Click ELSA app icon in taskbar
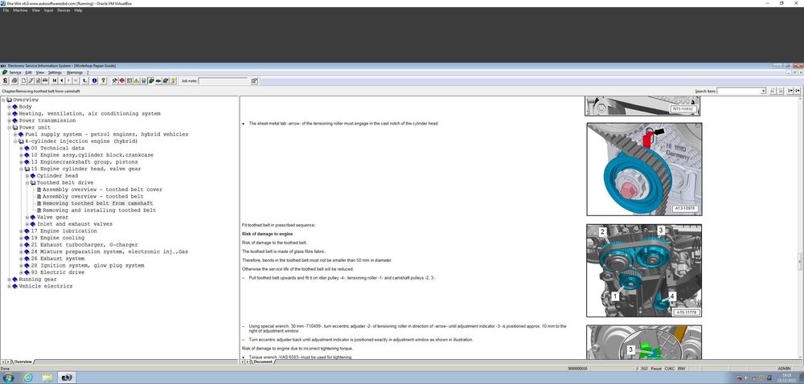 coord(68,378)
